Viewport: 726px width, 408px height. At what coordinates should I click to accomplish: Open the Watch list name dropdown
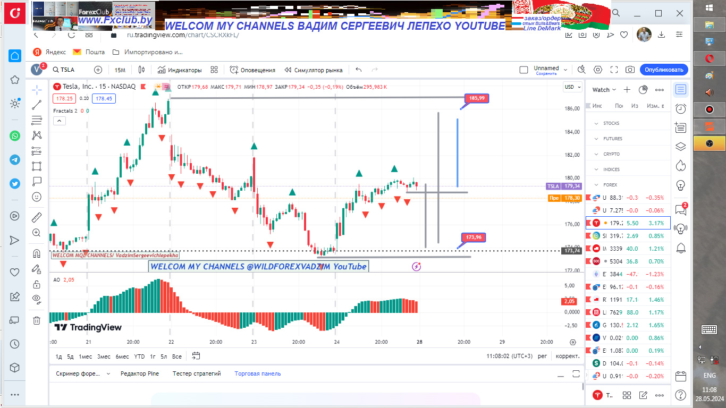tap(604, 90)
